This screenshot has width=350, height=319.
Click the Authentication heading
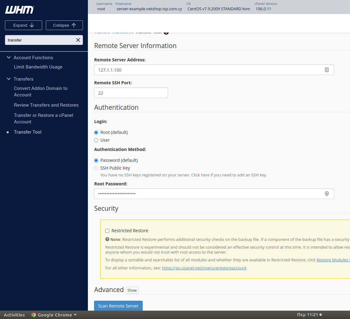[116, 107]
